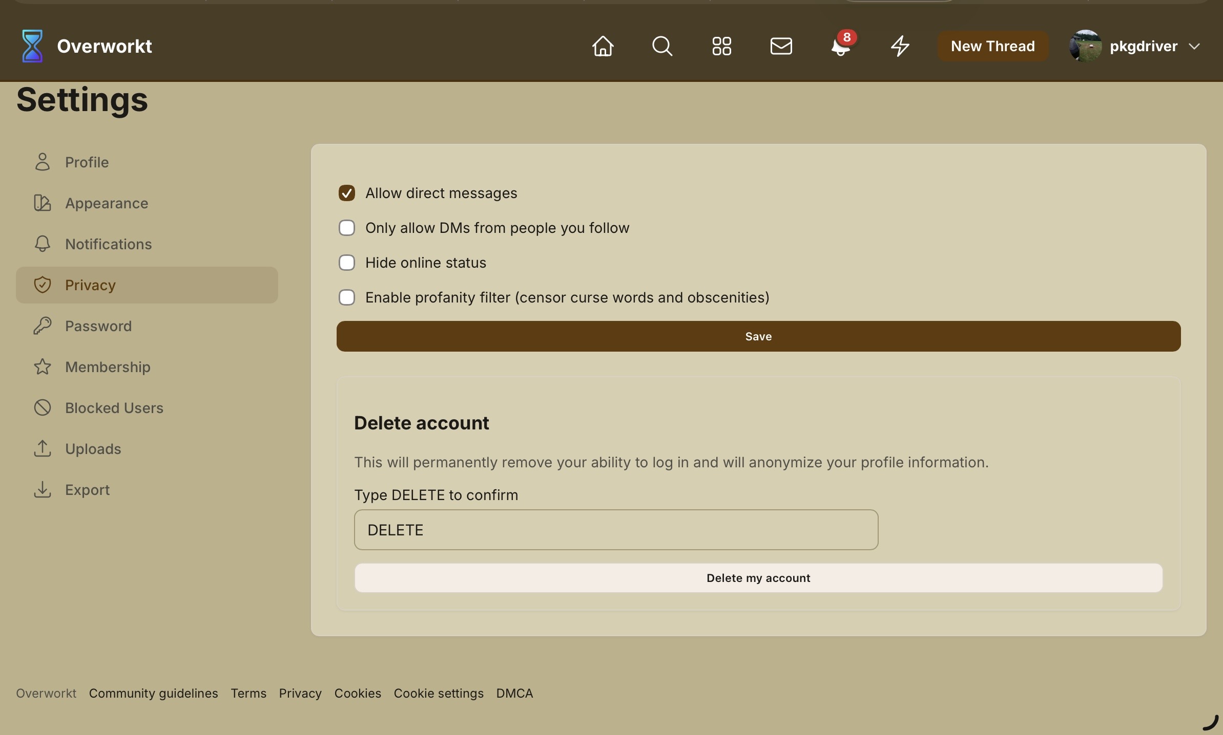Open the categories grid icon
Screen dimensions: 1223x735
pyautogui.click(x=721, y=46)
